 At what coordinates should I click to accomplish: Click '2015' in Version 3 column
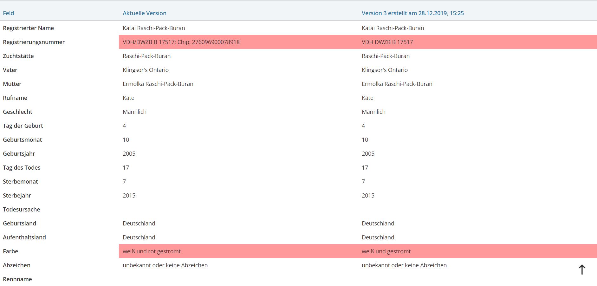(x=368, y=195)
